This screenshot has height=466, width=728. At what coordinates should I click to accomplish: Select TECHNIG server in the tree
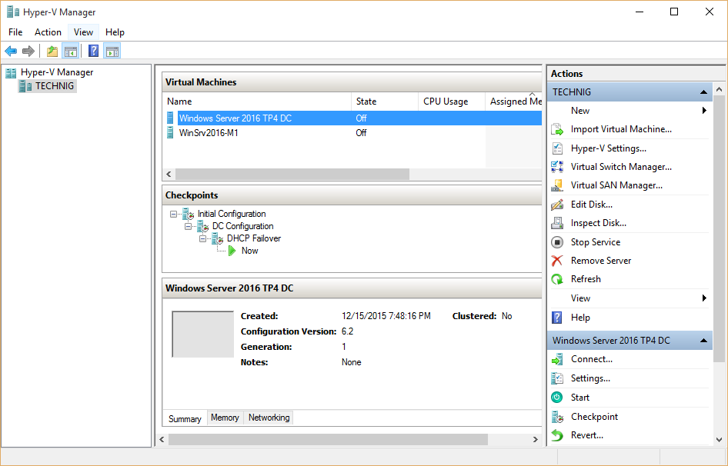[55, 86]
